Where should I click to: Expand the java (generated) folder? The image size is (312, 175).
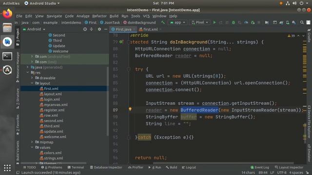tap(28, 67)
